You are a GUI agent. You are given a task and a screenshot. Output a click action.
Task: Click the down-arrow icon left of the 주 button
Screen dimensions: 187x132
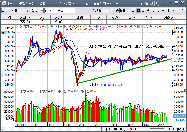point(3,11)
